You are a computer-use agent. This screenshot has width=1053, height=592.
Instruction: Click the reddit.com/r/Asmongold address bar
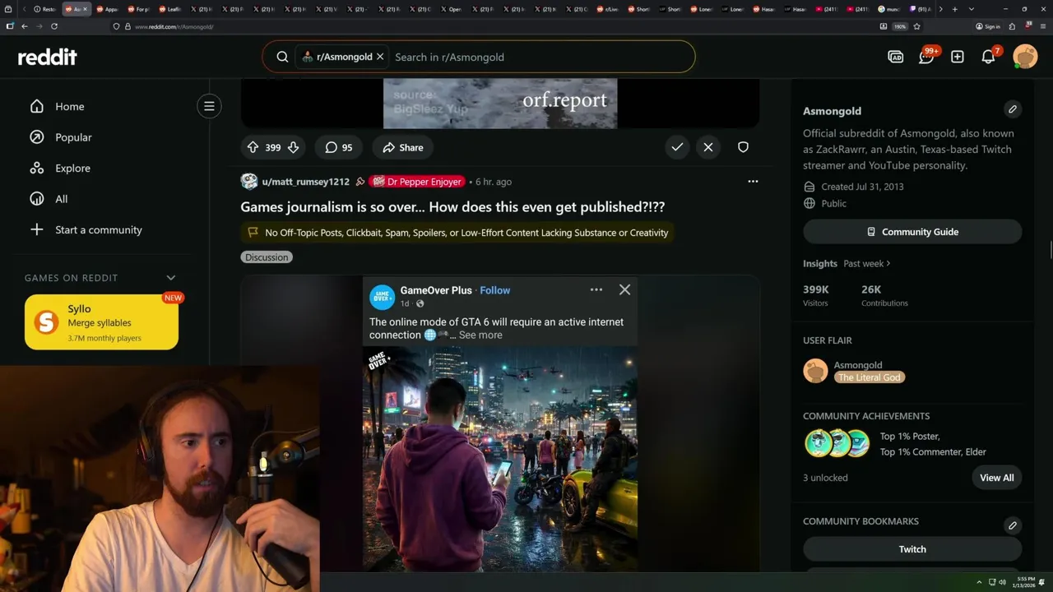(494, 26)
